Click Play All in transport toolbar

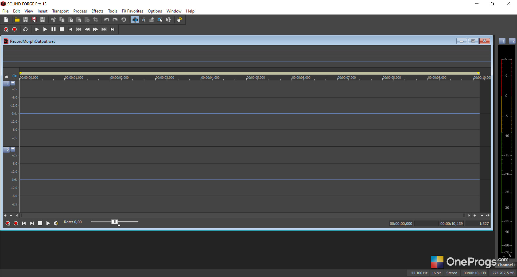37,29
